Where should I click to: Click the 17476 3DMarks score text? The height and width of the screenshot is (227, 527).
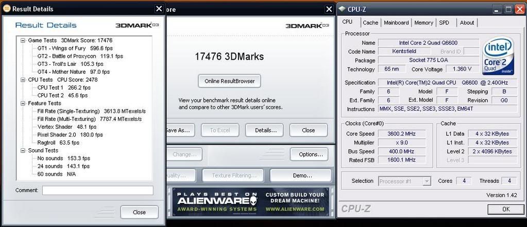click(x=229, y=57)
